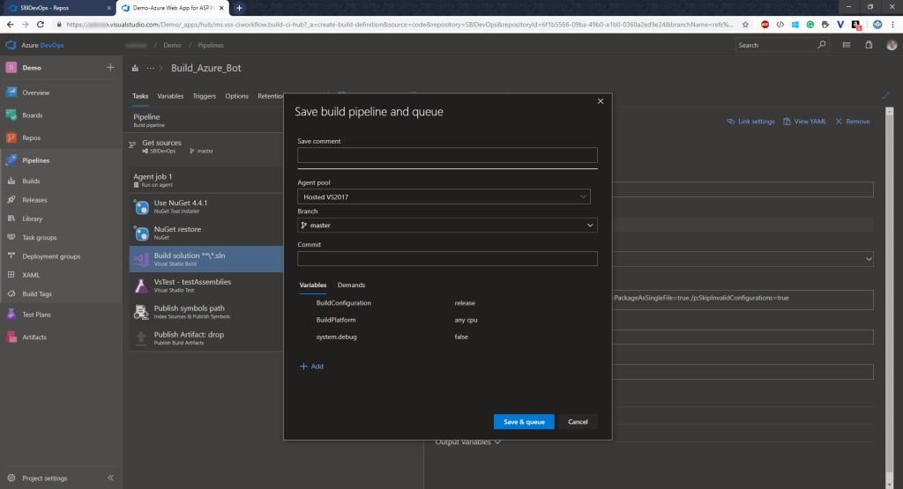Close the Save build pipeline dialog

click(x=600, y=101)
